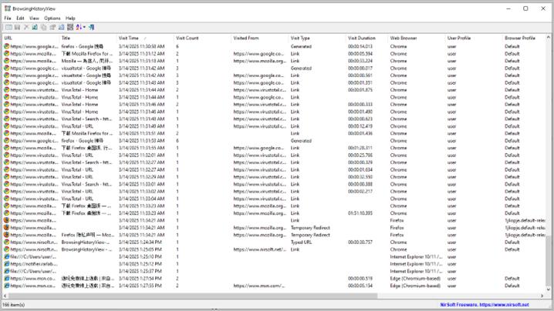Click the up arrow of the vertical scrollbar
The width and height of the screenshot is (554, 311).
(x=549, y=37)
